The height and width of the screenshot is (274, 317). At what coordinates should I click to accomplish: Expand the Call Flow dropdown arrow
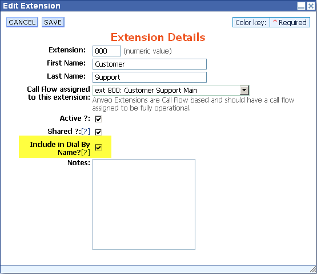(244, 90)
